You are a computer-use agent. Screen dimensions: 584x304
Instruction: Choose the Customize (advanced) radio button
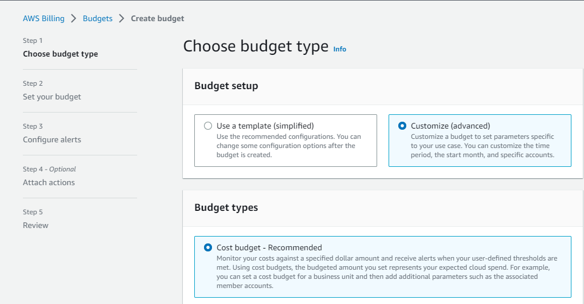(402, 126)
